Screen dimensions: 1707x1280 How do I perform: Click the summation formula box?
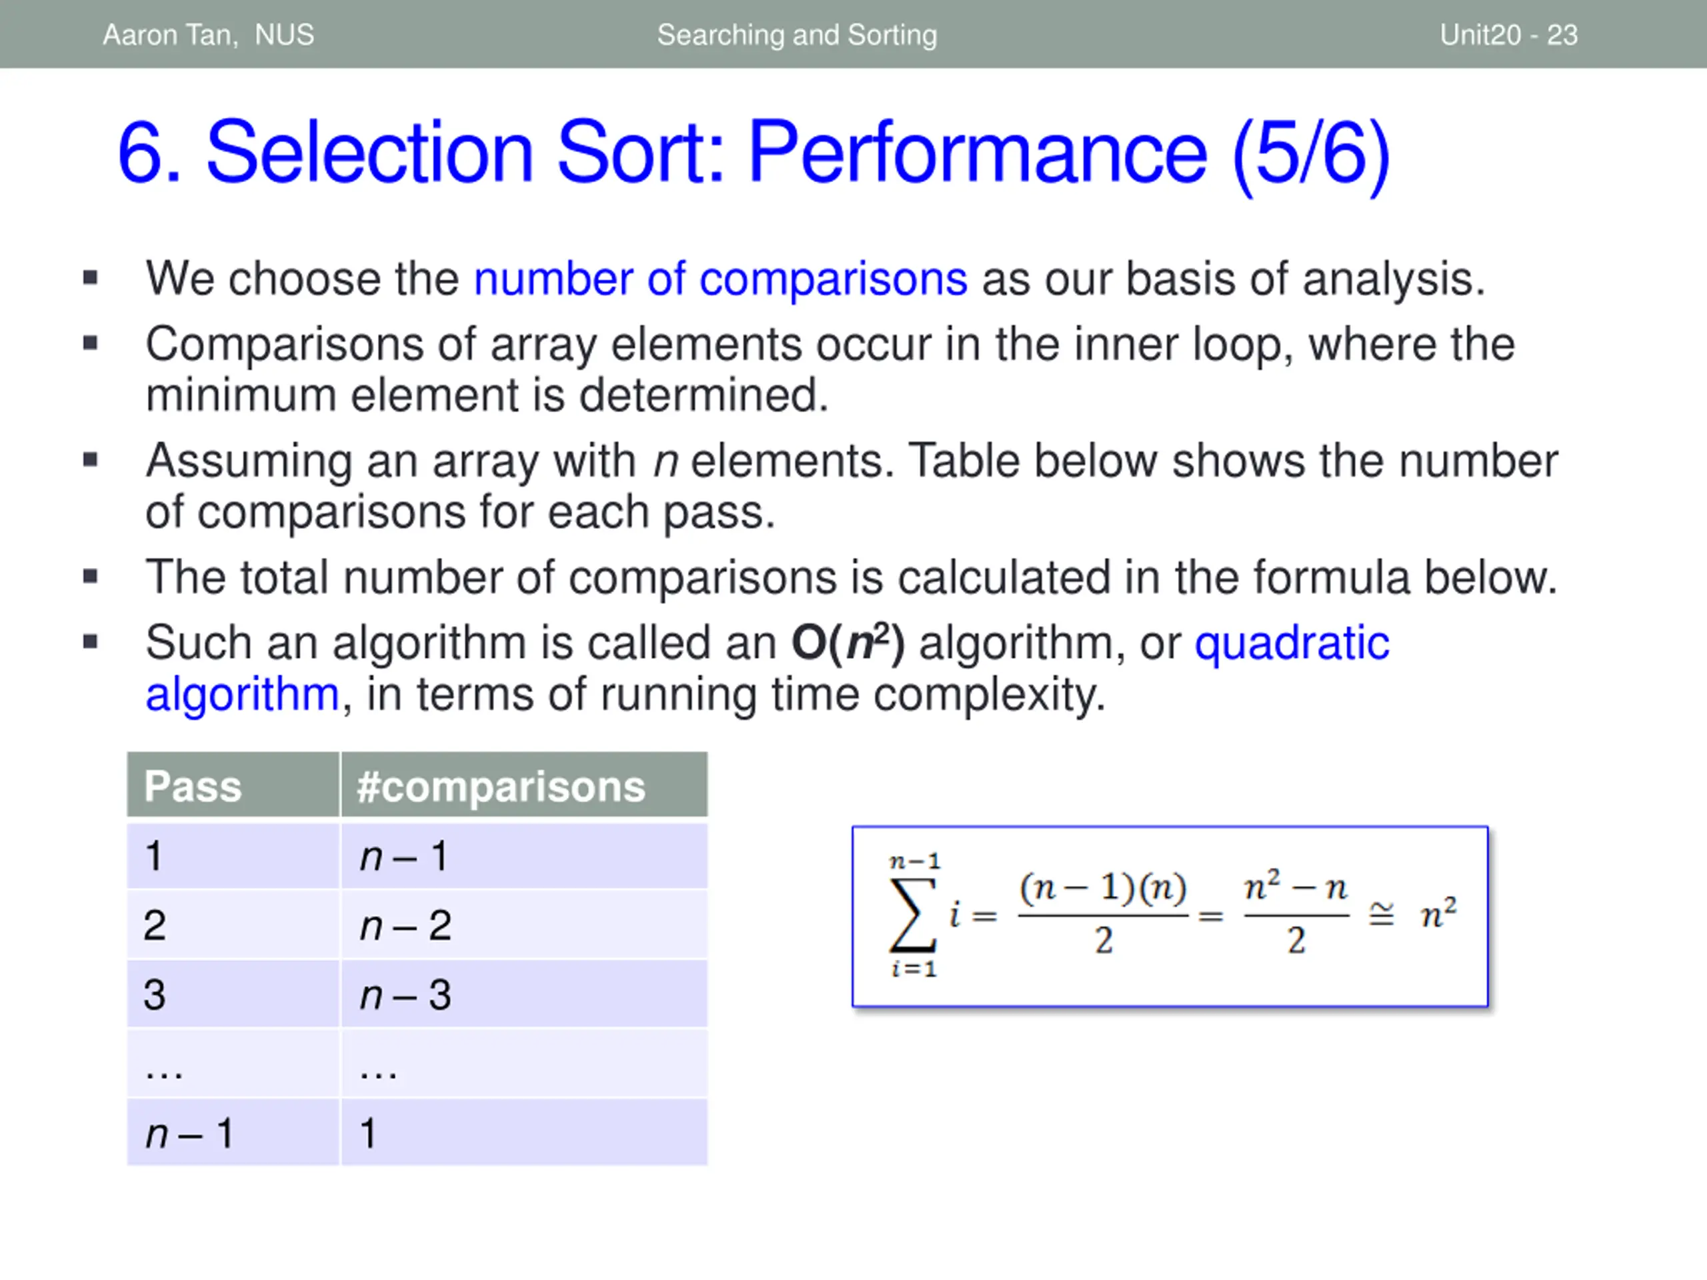pyautogui.click(x=1170, y=917)
